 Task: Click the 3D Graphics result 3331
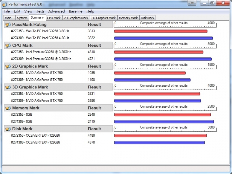click(x=91, y=94)
